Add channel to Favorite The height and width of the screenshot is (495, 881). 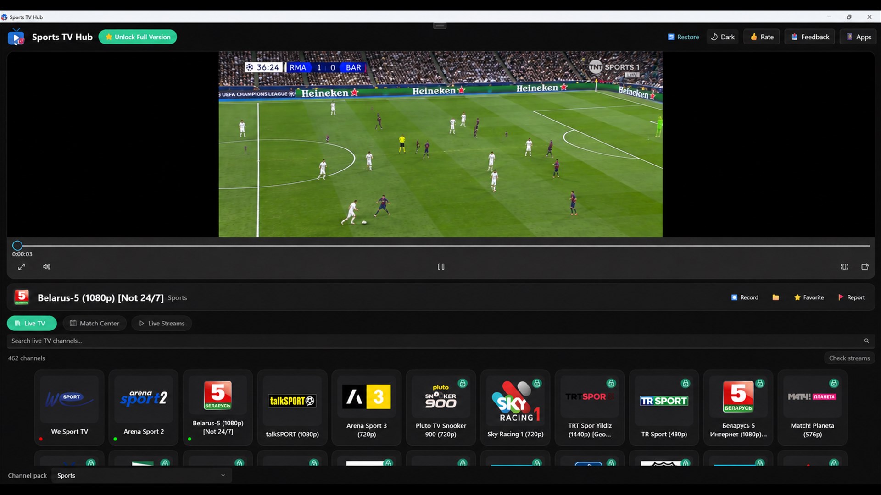point(809,297)
